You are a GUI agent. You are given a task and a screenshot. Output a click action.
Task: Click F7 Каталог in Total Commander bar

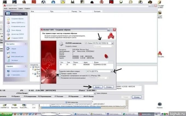(59, 96)
